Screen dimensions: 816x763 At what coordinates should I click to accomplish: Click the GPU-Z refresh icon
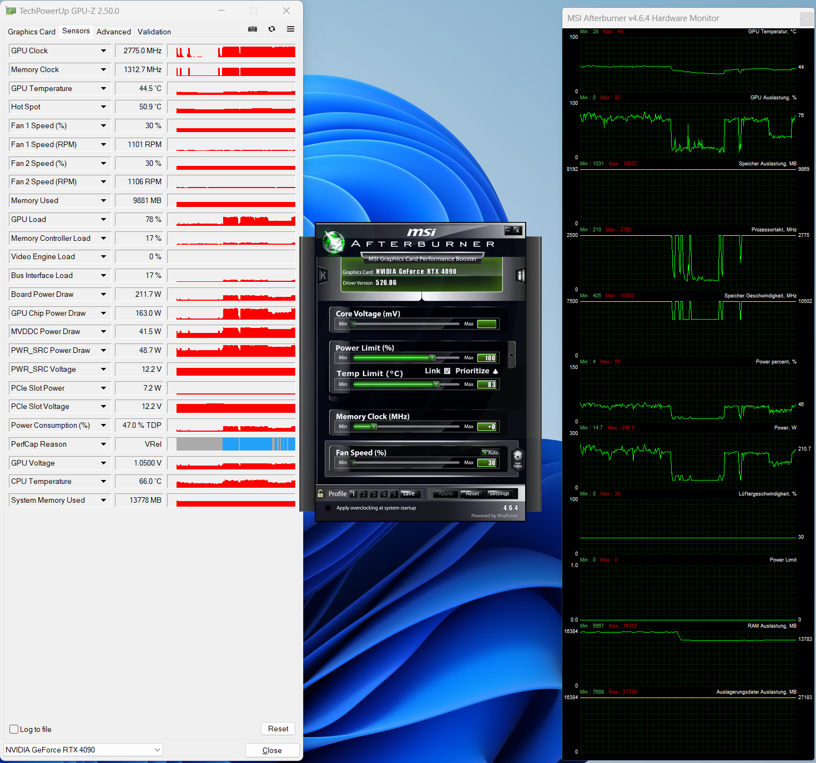(x=272, y=29)
